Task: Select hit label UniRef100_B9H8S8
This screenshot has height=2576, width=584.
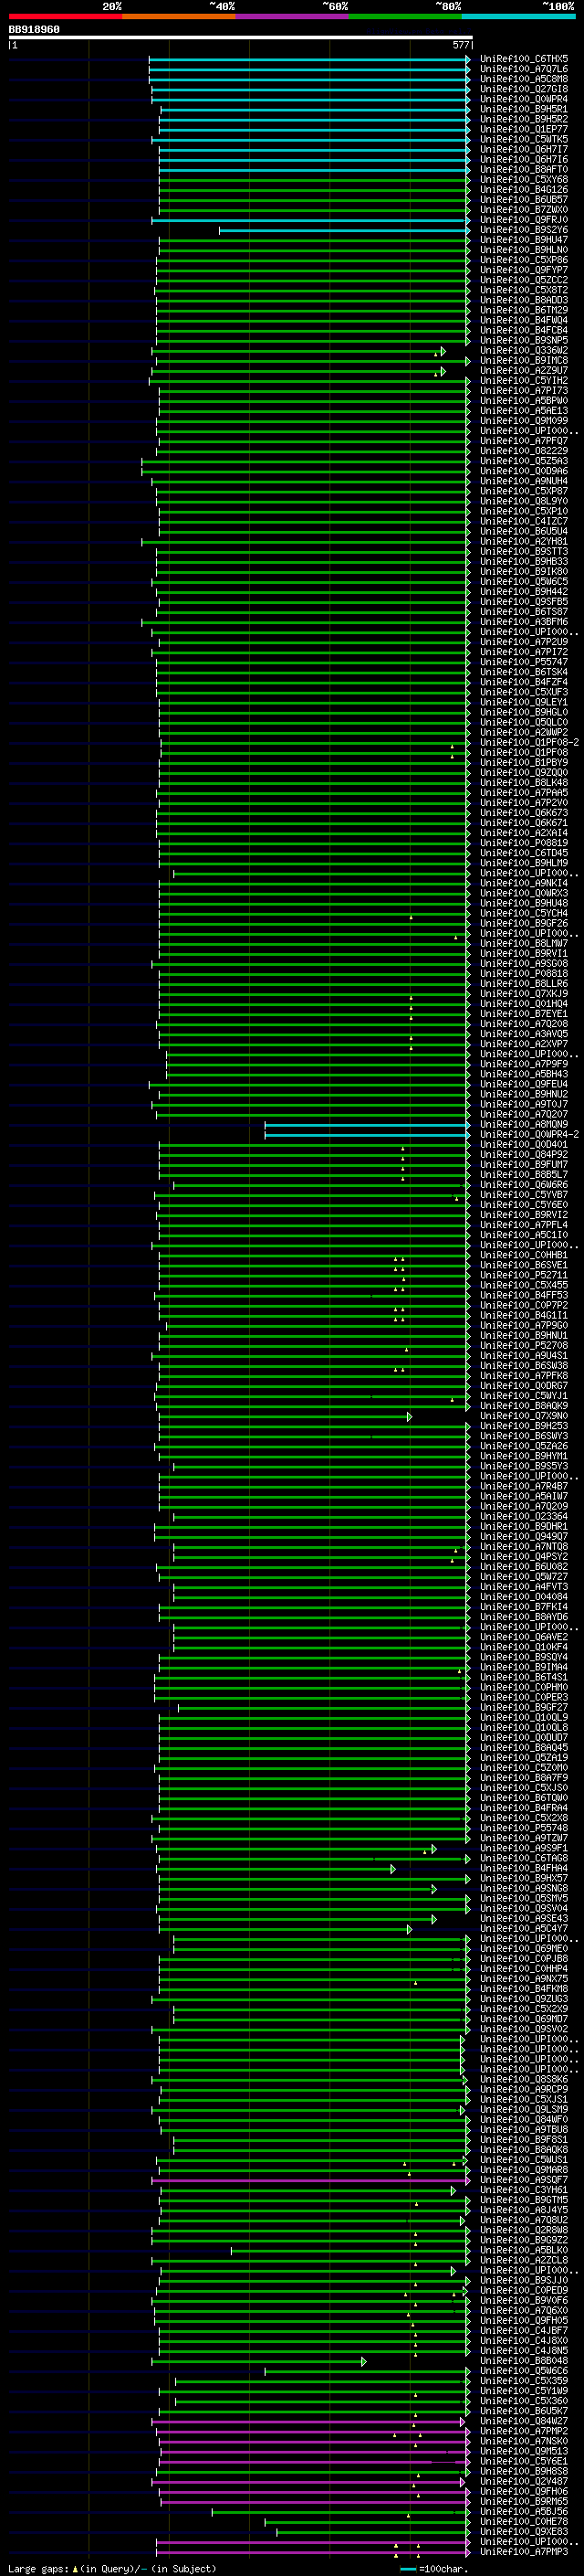Action: (x=524, y=2472)
